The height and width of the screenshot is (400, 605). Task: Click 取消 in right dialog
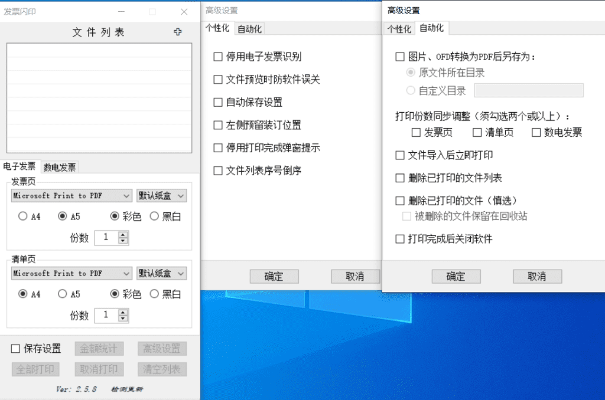pyautogui.click(x=537, y=276)
